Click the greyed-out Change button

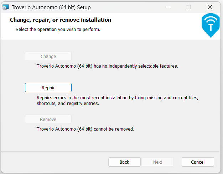(48, 56)
